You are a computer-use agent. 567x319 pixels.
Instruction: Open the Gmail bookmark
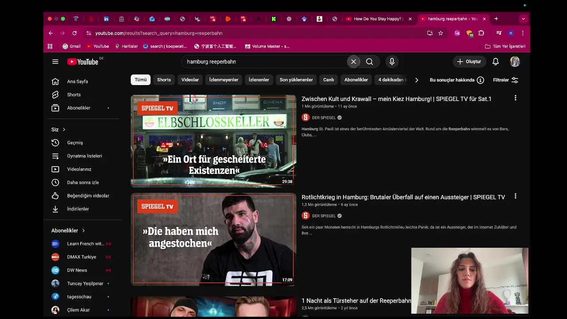tap(71, 46)
